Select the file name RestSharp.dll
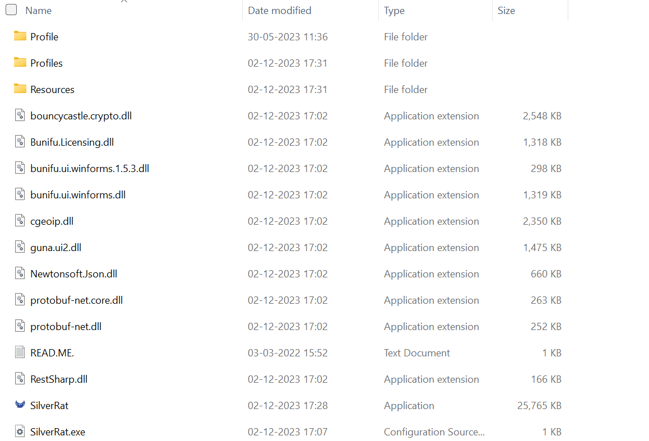Screen dimensions: 649x441 tap(59, 379)
